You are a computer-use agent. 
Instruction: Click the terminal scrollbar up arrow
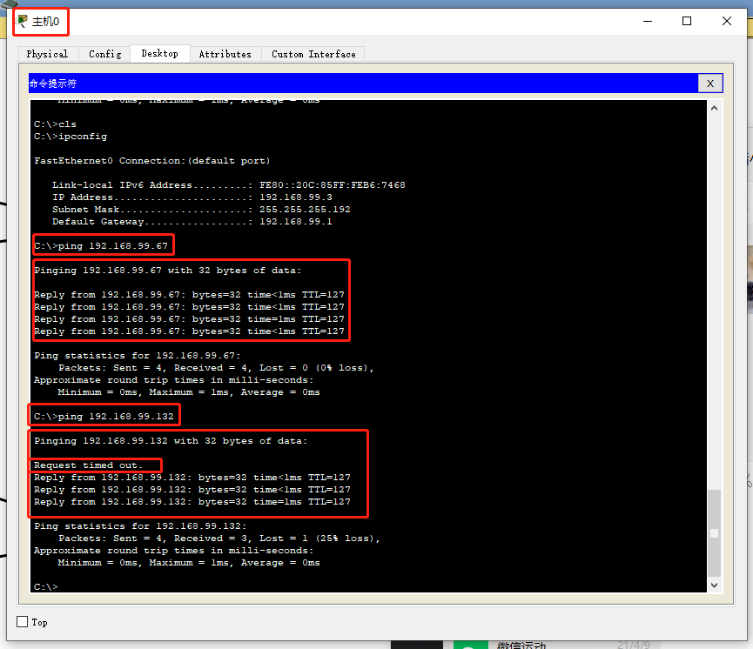tap(714, 108)
